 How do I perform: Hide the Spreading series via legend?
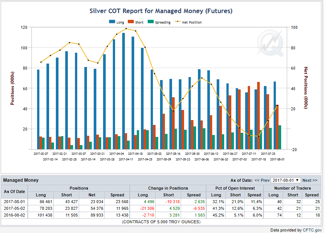coord(159,22)
